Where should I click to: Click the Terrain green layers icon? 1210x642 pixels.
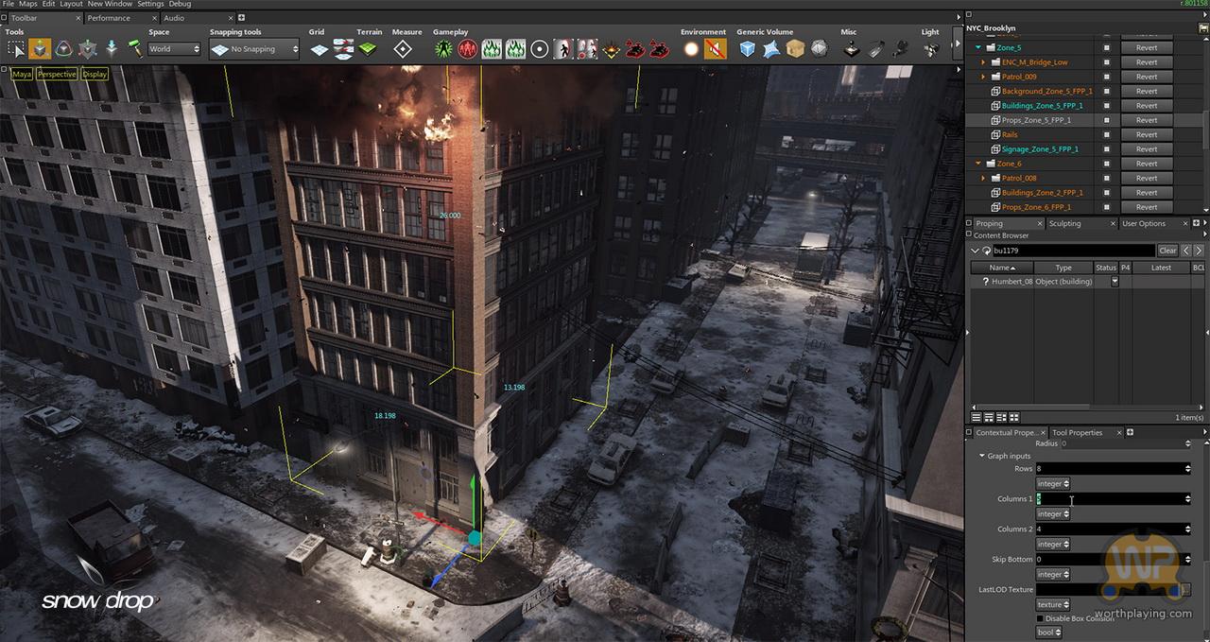[368, 49]
